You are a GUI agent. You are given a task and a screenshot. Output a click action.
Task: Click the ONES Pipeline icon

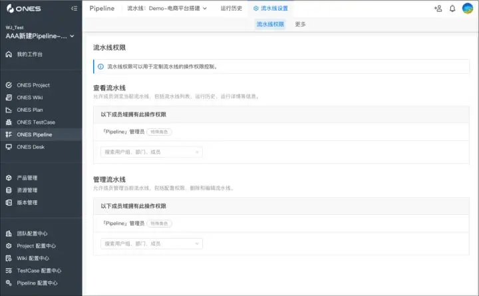click(x=9, y=134)
